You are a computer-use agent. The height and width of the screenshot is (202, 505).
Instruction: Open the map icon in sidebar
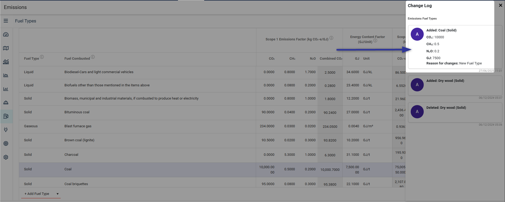pyautogui.click(x=6, y=48)
